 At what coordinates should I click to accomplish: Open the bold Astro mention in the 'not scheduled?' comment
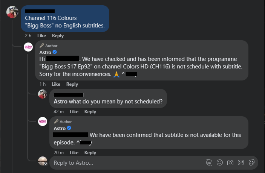click(x=61, y=101)
